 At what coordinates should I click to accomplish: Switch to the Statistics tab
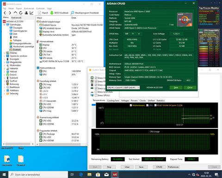160,101
